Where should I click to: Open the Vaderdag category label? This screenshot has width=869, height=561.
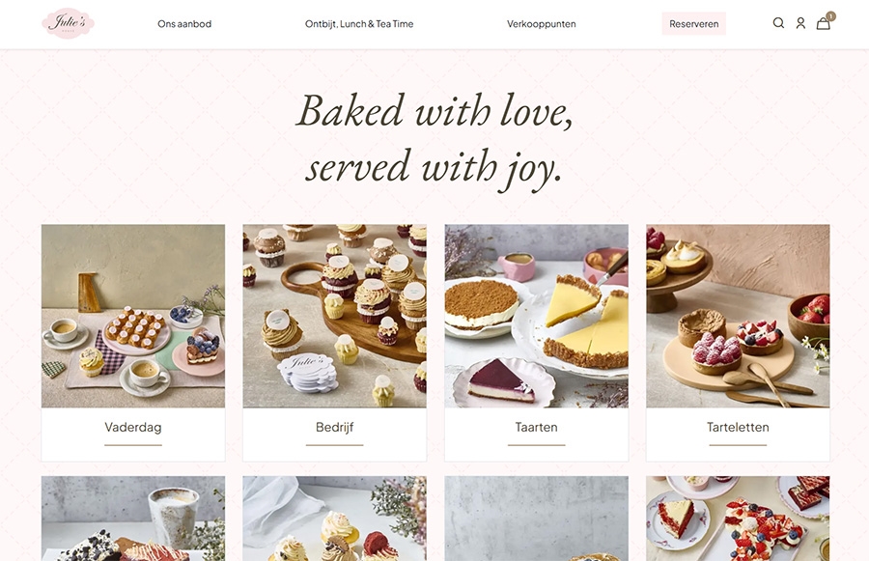pos(133,428)
